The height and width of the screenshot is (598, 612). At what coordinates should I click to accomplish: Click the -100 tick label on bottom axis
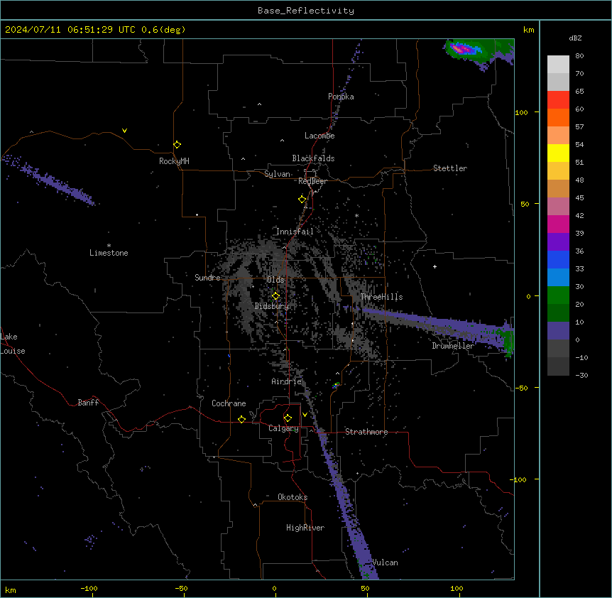[x=89, y=588]
